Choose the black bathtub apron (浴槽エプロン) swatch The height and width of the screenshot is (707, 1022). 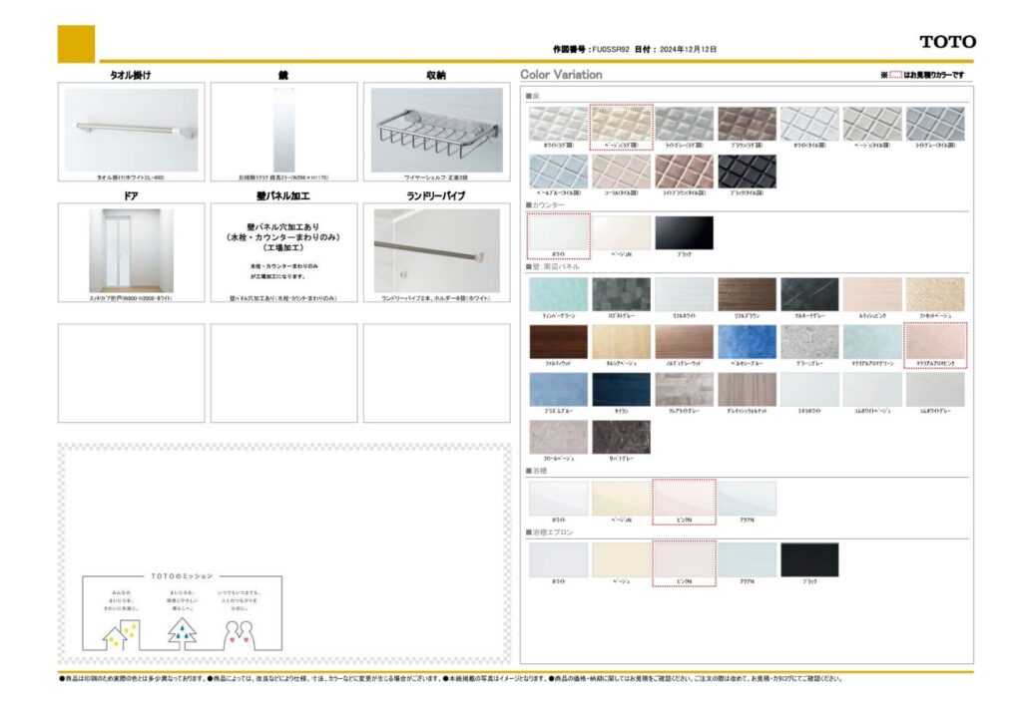pyautogui.click(x=809, y=559)
